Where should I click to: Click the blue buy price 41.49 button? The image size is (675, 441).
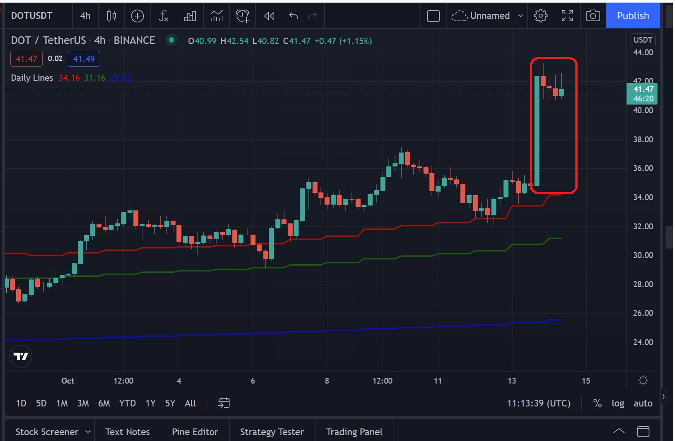click(x=84, y=59)
